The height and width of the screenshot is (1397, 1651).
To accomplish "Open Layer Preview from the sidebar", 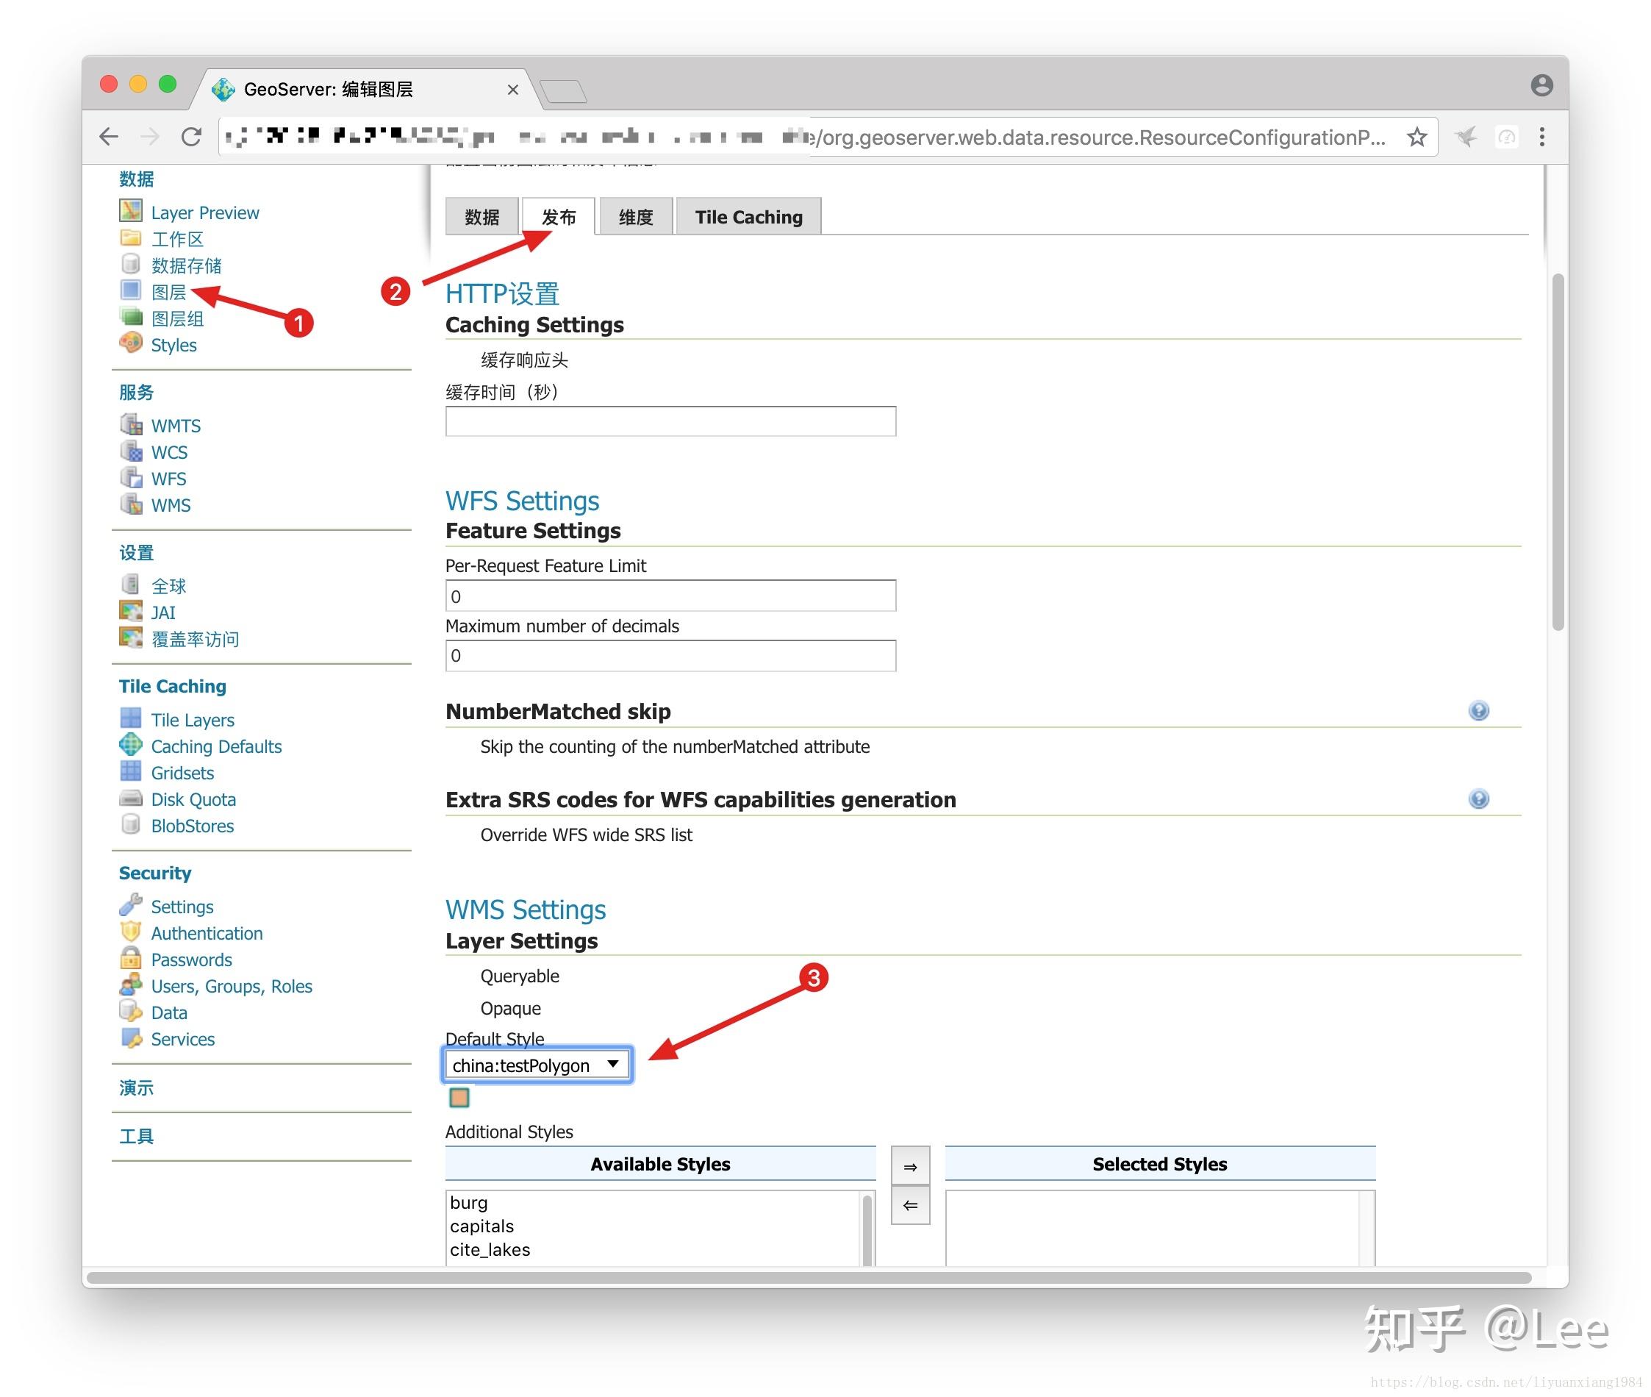I will coord(204,212).
